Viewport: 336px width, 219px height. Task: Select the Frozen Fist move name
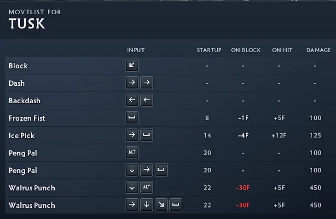tap(27, 118)
